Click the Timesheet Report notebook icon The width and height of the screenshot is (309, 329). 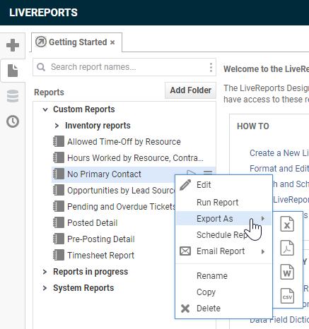(59, 255)
